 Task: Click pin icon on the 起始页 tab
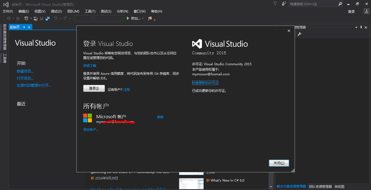pos(24,27)
